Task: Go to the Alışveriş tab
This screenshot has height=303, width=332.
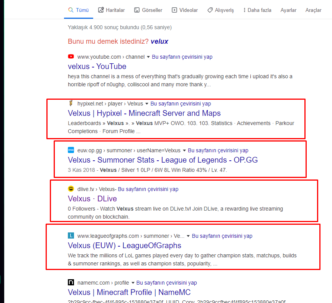Action: (x=220, y=10)
